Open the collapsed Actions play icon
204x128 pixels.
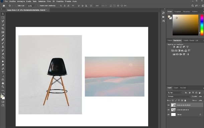click(x=164, y=17)
